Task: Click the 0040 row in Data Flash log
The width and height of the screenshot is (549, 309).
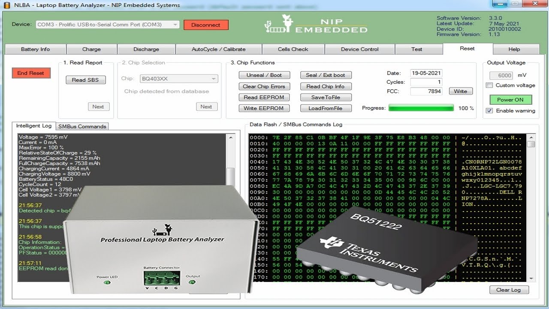Action: 386,162
